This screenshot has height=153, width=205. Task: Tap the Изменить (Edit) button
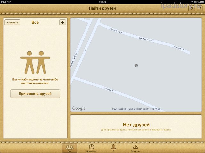pyautogui.click(x=12, y=22)
